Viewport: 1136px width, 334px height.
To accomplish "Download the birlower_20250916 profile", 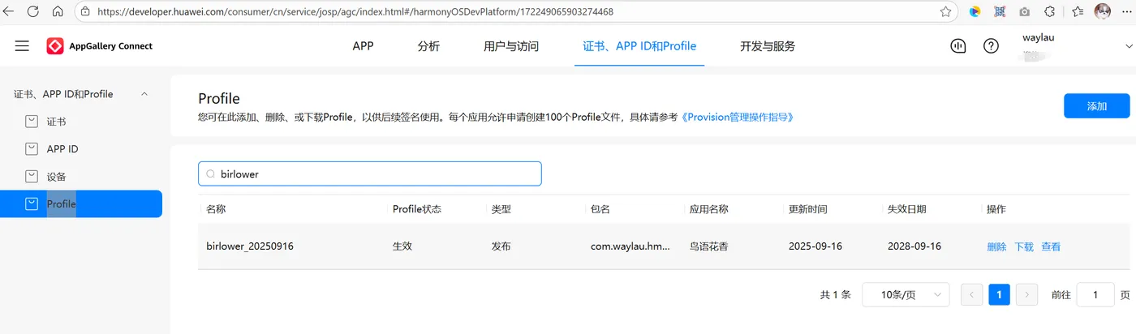I will pyautogui.click(x=1024, y=246).
